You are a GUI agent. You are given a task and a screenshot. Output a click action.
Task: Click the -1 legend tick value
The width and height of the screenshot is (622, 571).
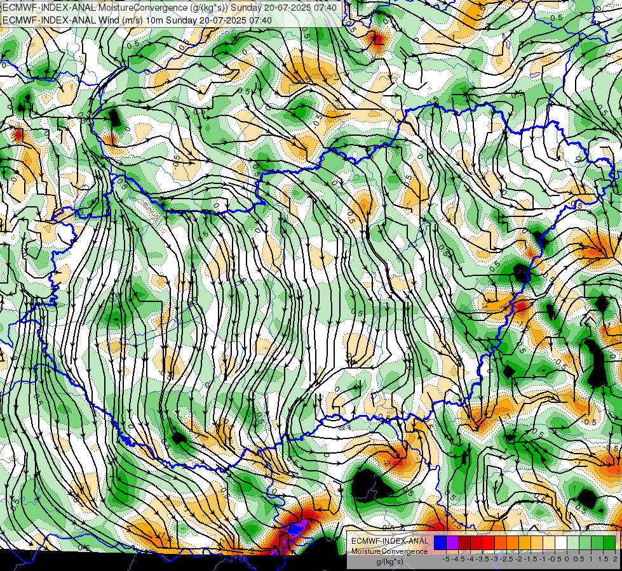543,559
